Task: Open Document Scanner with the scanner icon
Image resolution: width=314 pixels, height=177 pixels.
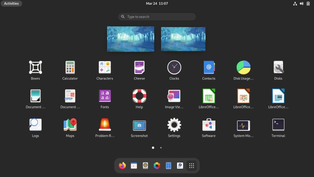Action: [x=35, y=99]
